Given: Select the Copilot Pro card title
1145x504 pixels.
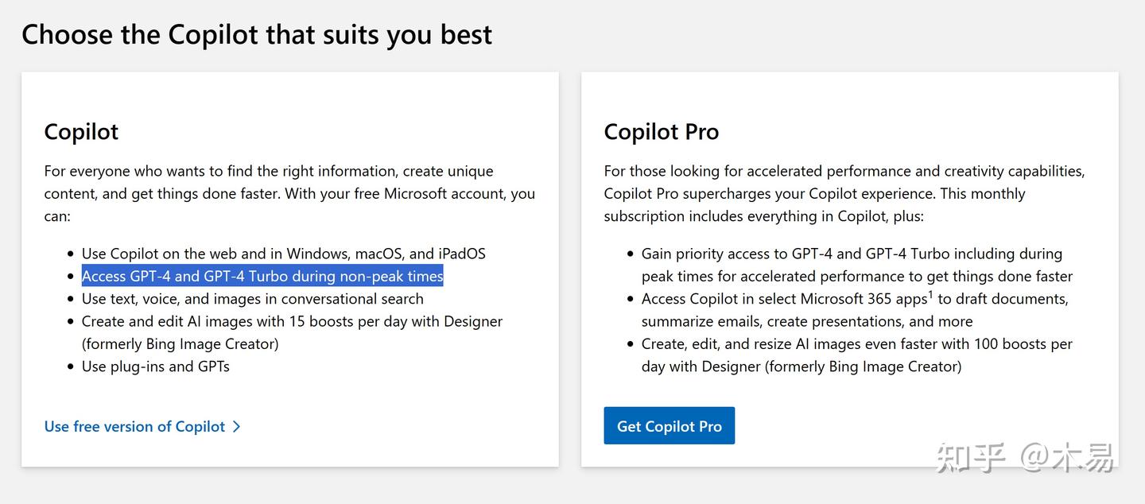Looking at the screenshot, I should tap(661, 131).
